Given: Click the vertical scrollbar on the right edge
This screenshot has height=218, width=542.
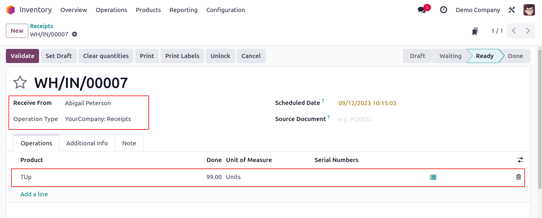Looking at the screenshot, I should click(539, 120).
